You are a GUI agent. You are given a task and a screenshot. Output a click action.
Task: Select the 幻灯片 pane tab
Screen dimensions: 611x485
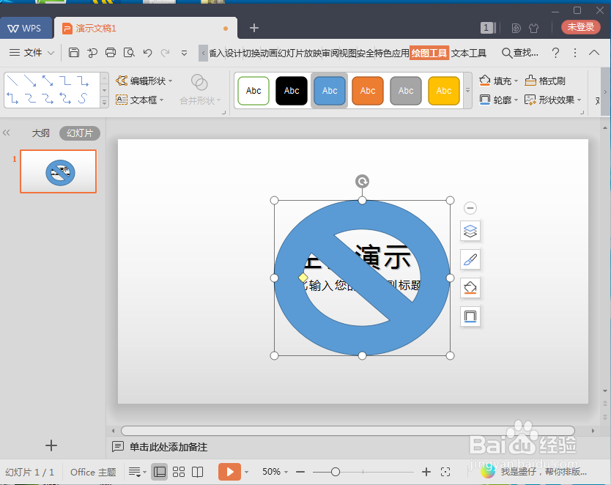(80, 133)
